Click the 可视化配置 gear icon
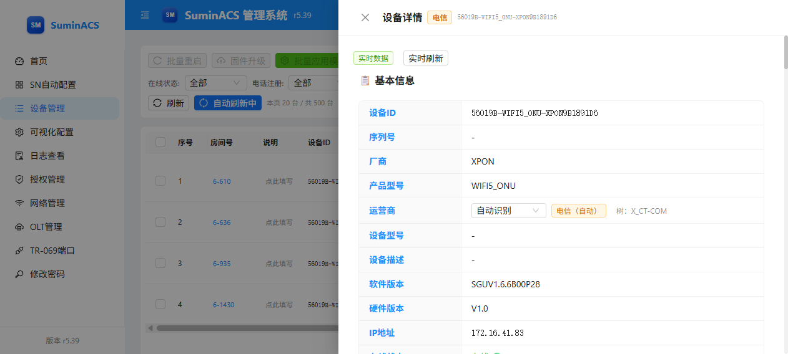 19,132
